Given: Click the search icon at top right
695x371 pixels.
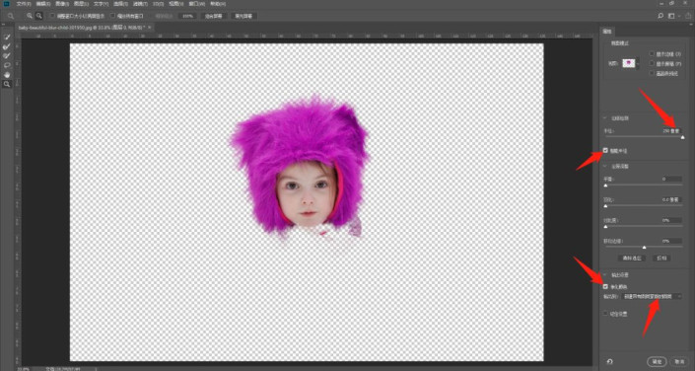Looking at the screenshot, I should click(660, 16).
